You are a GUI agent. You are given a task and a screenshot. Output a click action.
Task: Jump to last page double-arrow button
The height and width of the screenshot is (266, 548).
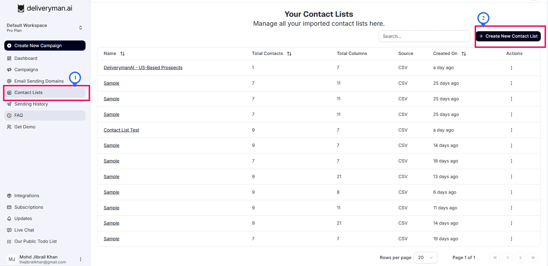coord(533,258)
